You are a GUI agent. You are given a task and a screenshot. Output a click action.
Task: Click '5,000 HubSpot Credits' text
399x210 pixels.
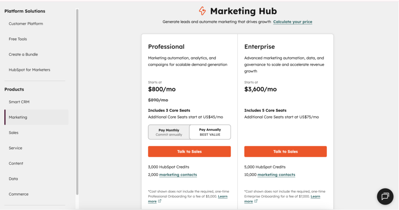pyautogui.click(x=265, y=167)
